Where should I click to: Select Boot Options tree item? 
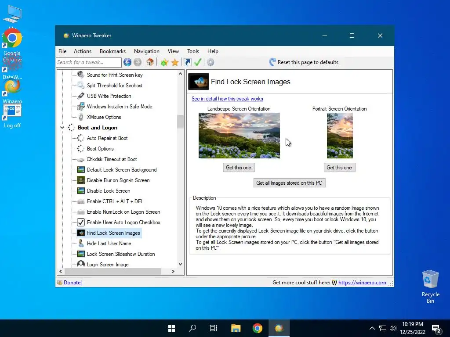coord(100,149)
